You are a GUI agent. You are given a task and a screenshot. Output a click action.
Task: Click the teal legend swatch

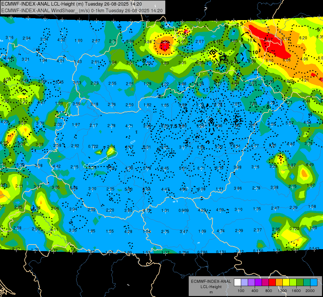pos(307,282)
